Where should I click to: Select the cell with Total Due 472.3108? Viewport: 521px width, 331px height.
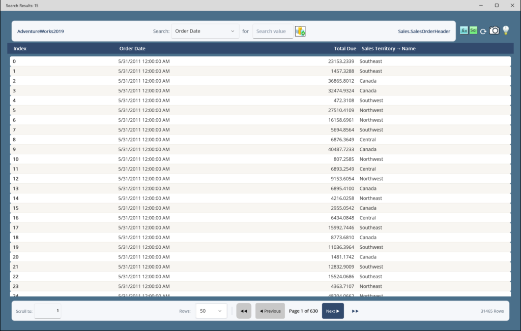(x=343, y=101)
